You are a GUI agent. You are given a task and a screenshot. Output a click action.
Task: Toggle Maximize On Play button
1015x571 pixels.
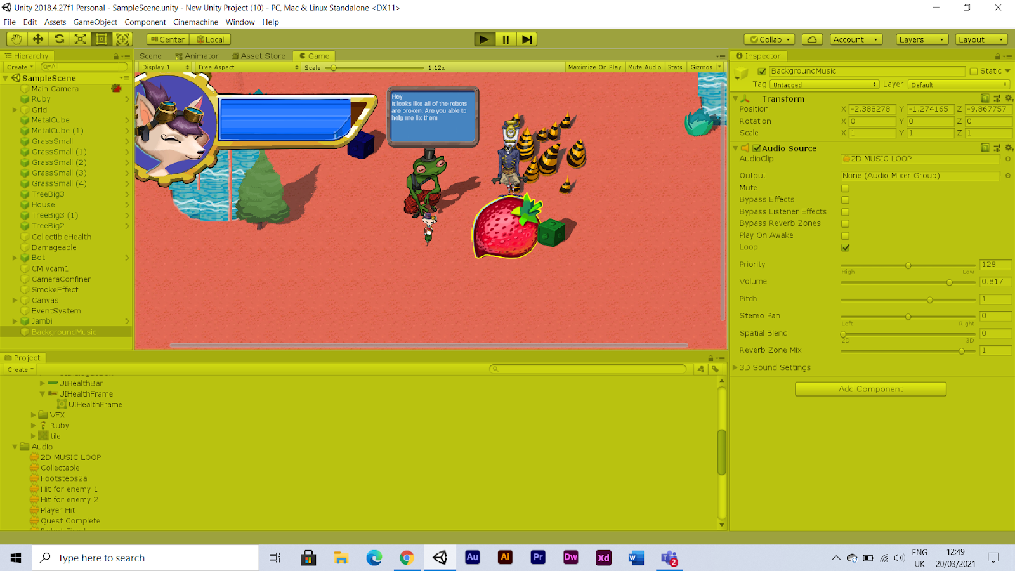tap(594, 67)
